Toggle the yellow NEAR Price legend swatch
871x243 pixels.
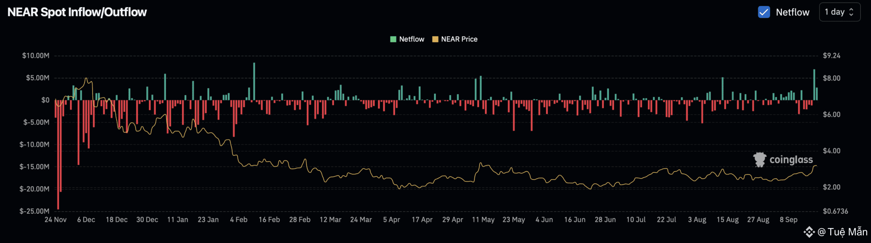pyautogui.click(x=435, y=39)
